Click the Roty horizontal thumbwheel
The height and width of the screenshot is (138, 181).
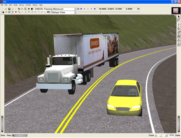(20, 135)
